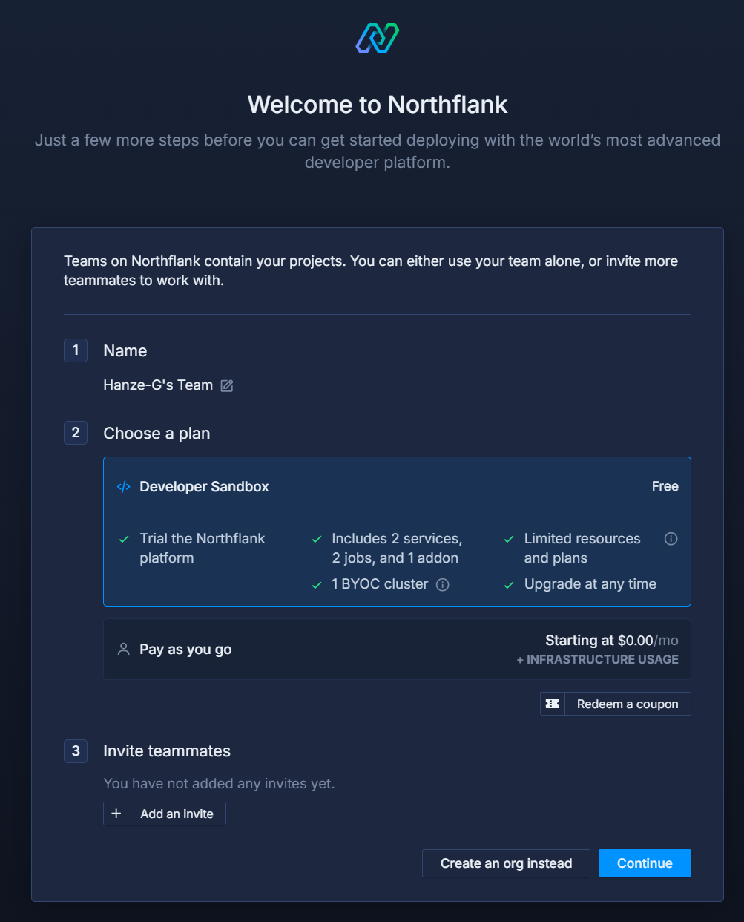
Task: Click the plus icon for adding an invite
Action: tap(116, 814)
